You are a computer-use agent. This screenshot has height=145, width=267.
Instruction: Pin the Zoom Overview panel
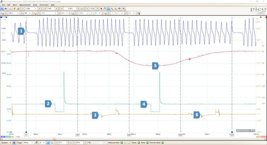[252, 131]
